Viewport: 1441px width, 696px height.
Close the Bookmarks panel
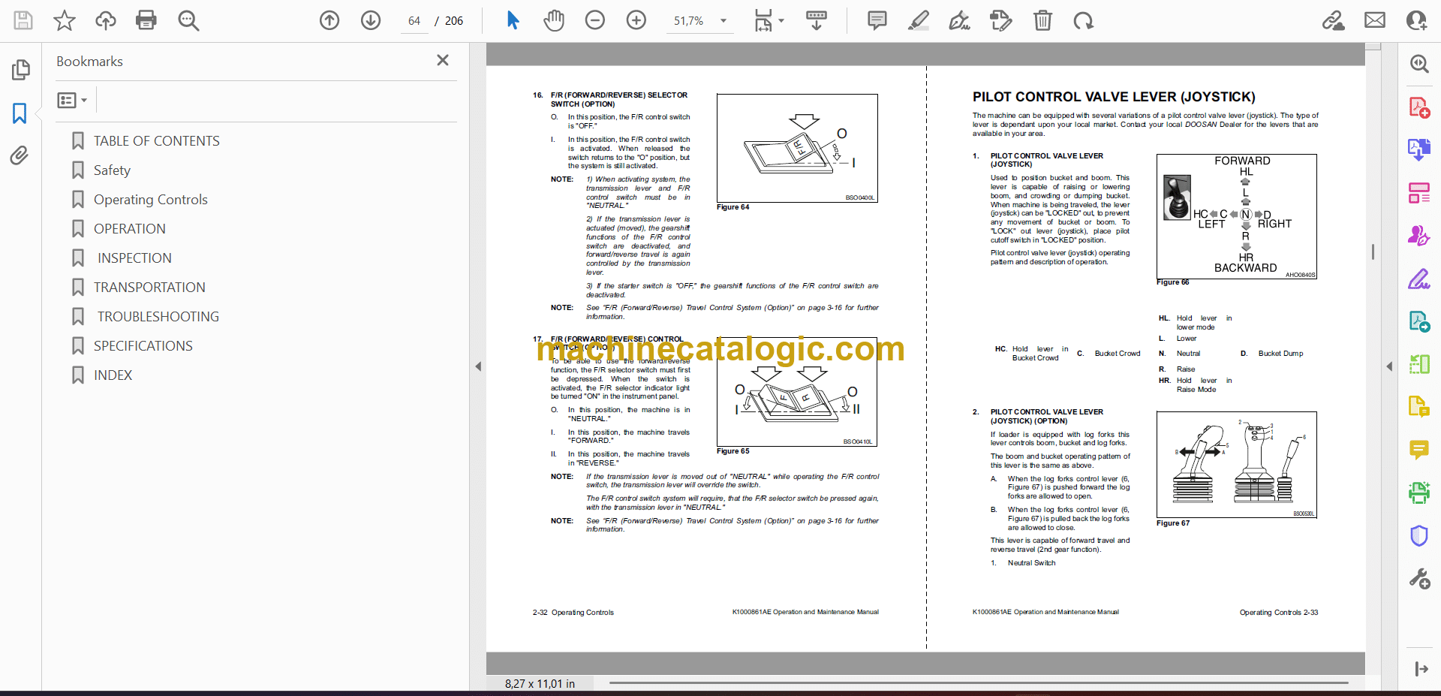(443, 60)
